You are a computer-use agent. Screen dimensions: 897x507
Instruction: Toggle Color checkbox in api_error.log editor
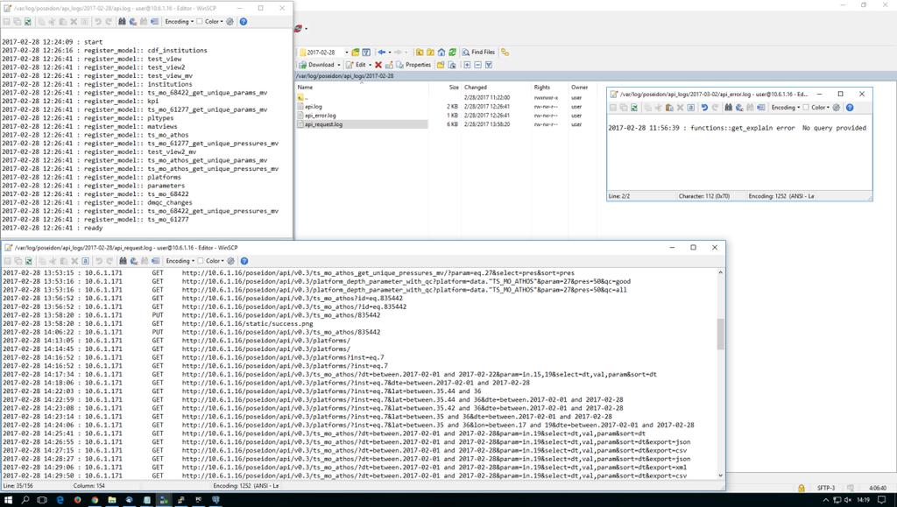[806, 108]
